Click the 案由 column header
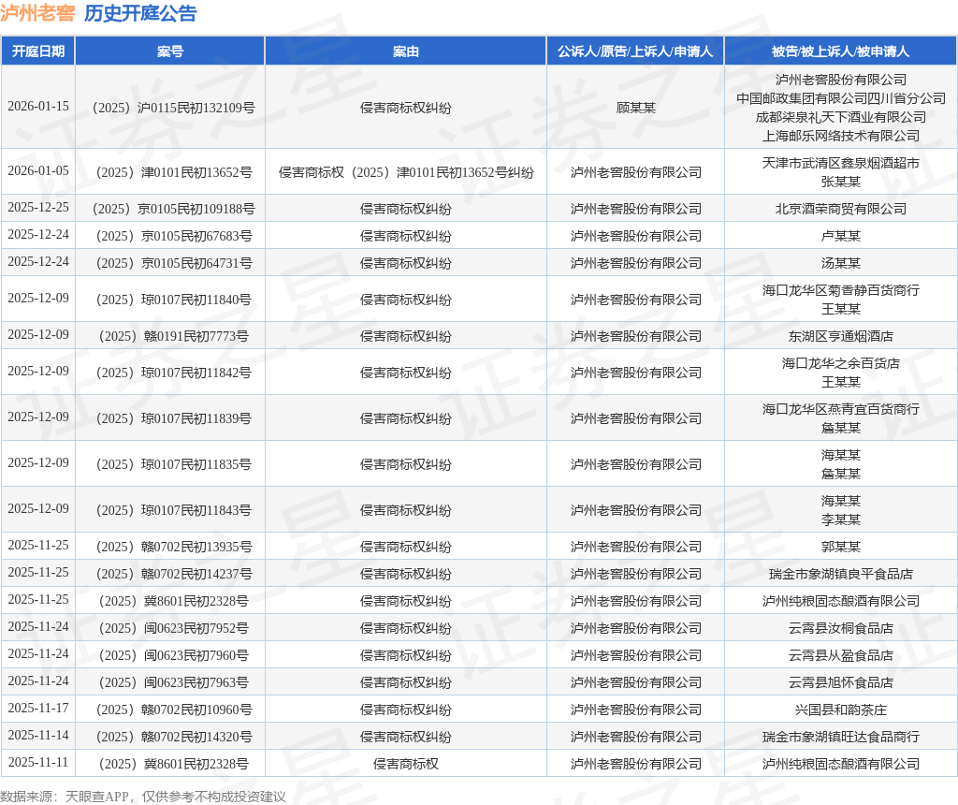This screenshot has height=805, width=958. tap(406, 51)
